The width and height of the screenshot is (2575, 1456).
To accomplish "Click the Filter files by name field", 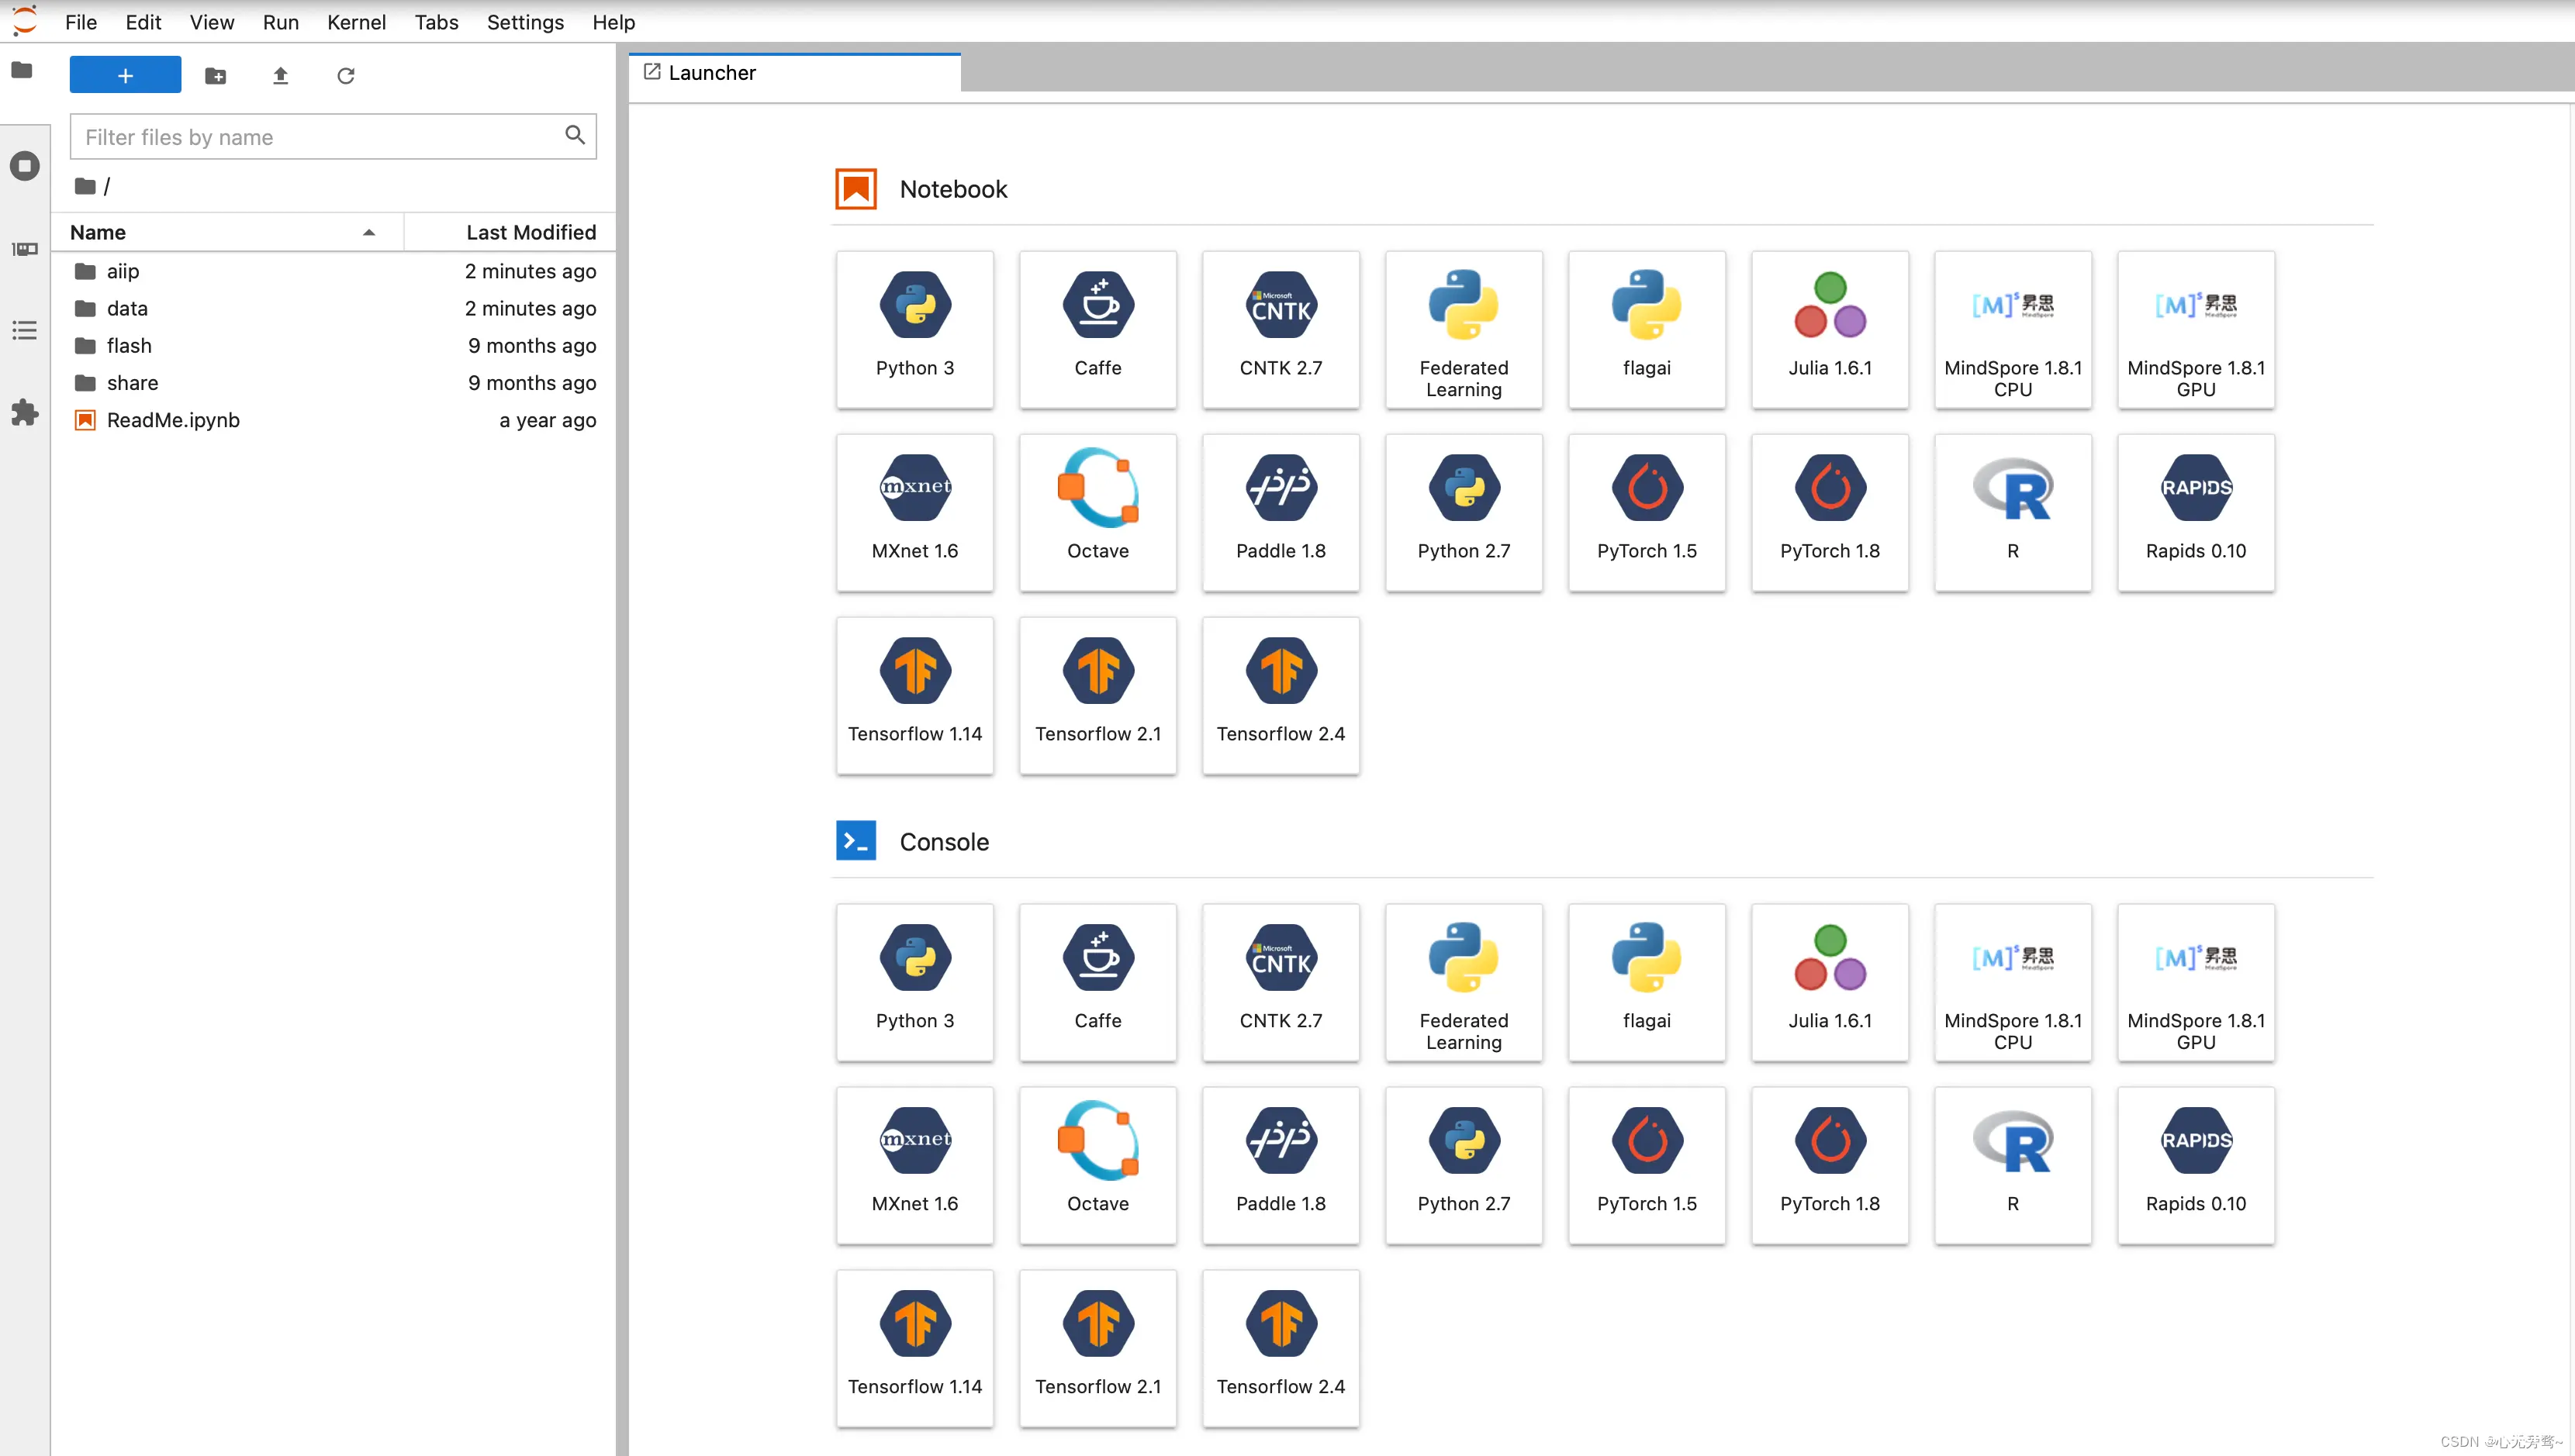I will [x=334, y=137].
